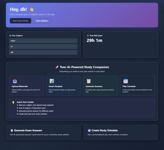Click the Start Exam Mode button
The width and height of the screenshot is (164, 150).
pos(20,21)
